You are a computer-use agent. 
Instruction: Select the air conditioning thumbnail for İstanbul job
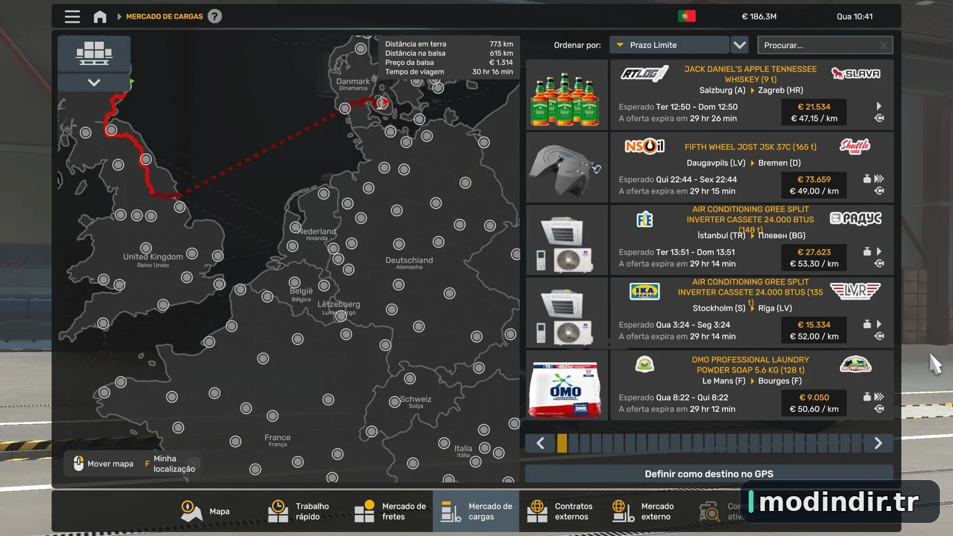coord(567,241)
